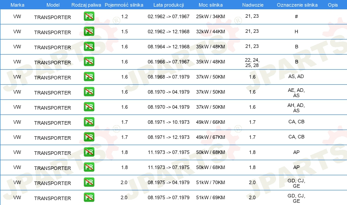The image size is (347, 205).
Task: Click the Moc silnika column header
Action: tap(210, 5)
